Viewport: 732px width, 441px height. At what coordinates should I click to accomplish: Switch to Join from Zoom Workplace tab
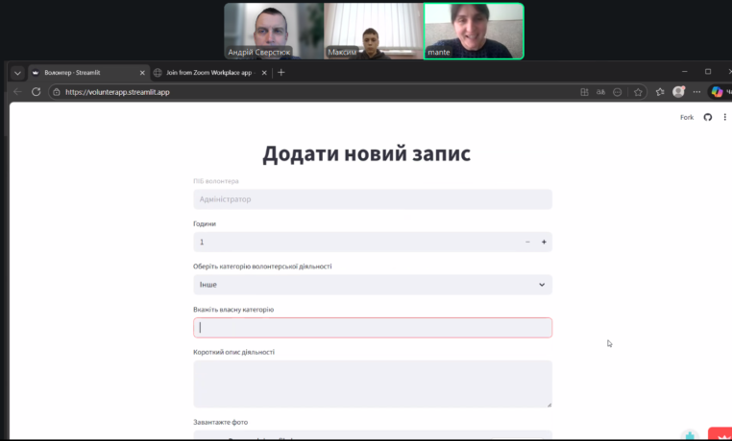click(207, 72)
